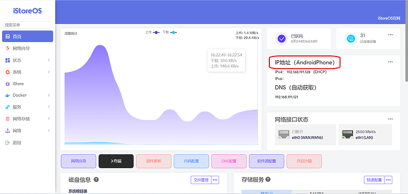Click the 状态 sidebar icon
This screenshot has height=194, width=408.
pyautogui.click(x=7, y=60)
